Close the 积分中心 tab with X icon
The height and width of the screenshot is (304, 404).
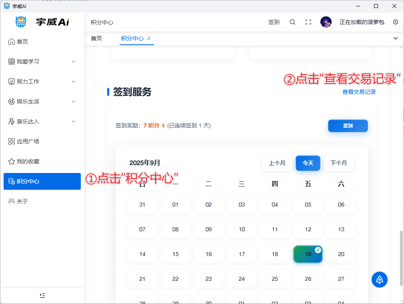(x=149, y=38)
